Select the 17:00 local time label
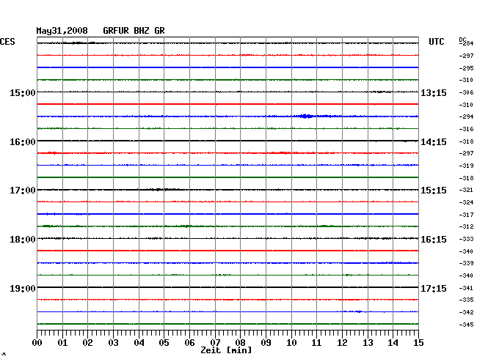Screen dimensions: 477x362 coord(23,191)
